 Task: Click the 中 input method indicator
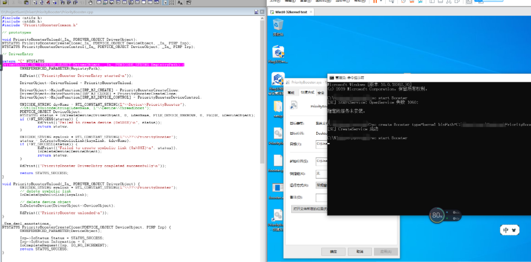coord(506,230)
